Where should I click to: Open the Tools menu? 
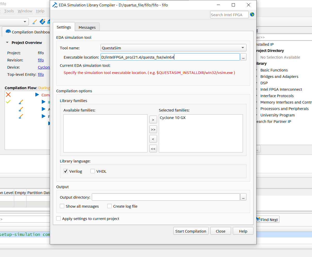tap(9, 11)
